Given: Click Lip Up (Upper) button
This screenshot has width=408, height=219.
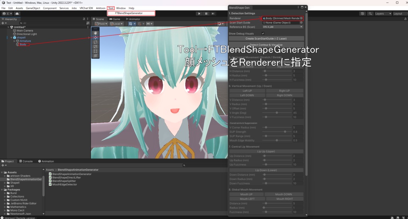Looking at the screenshot, I should click(x=266, y=151).
